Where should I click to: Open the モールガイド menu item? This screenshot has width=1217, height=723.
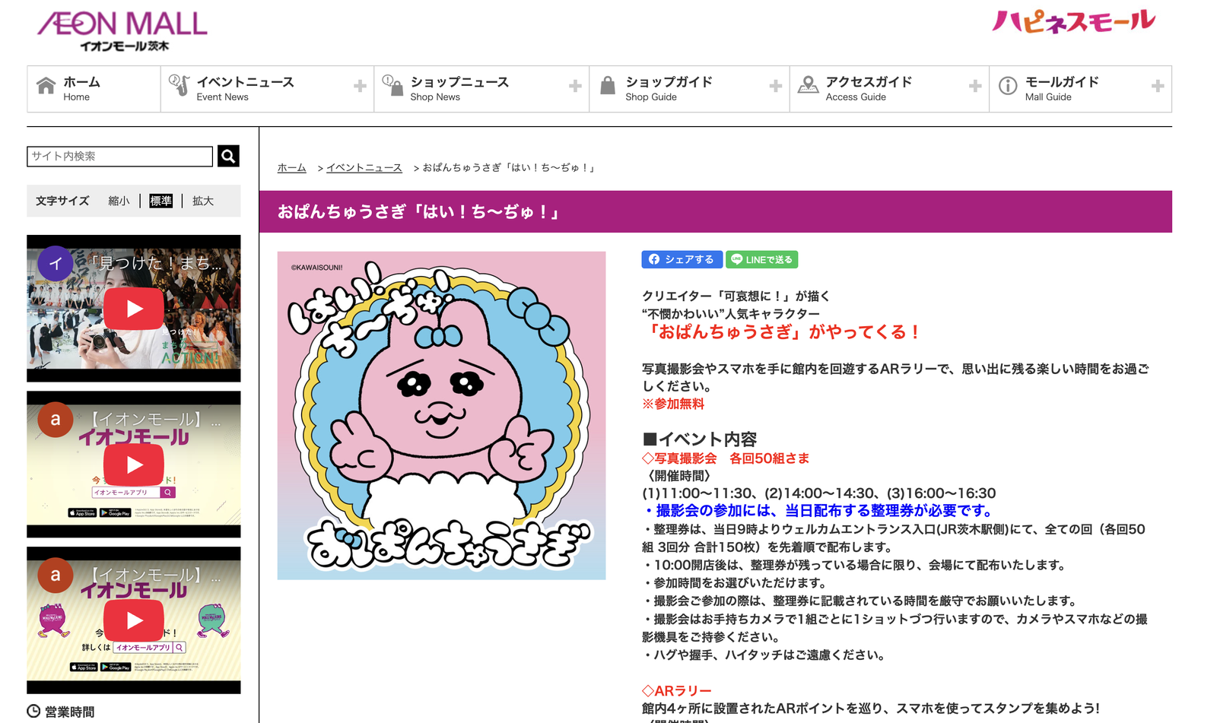[1081, 89]
